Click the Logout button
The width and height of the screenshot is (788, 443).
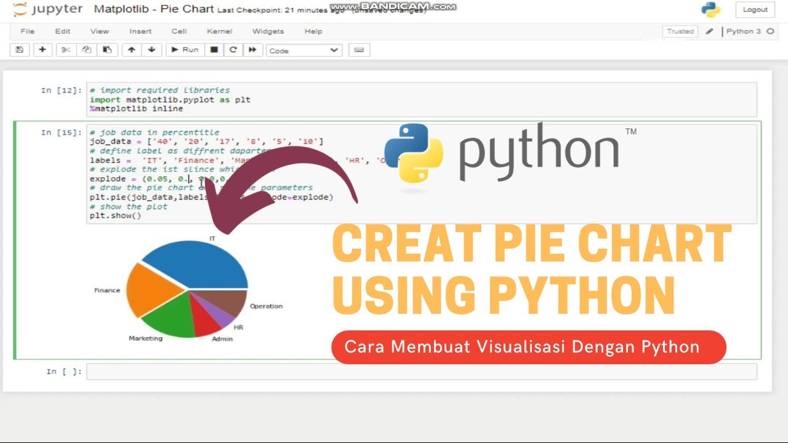point(755,9)
